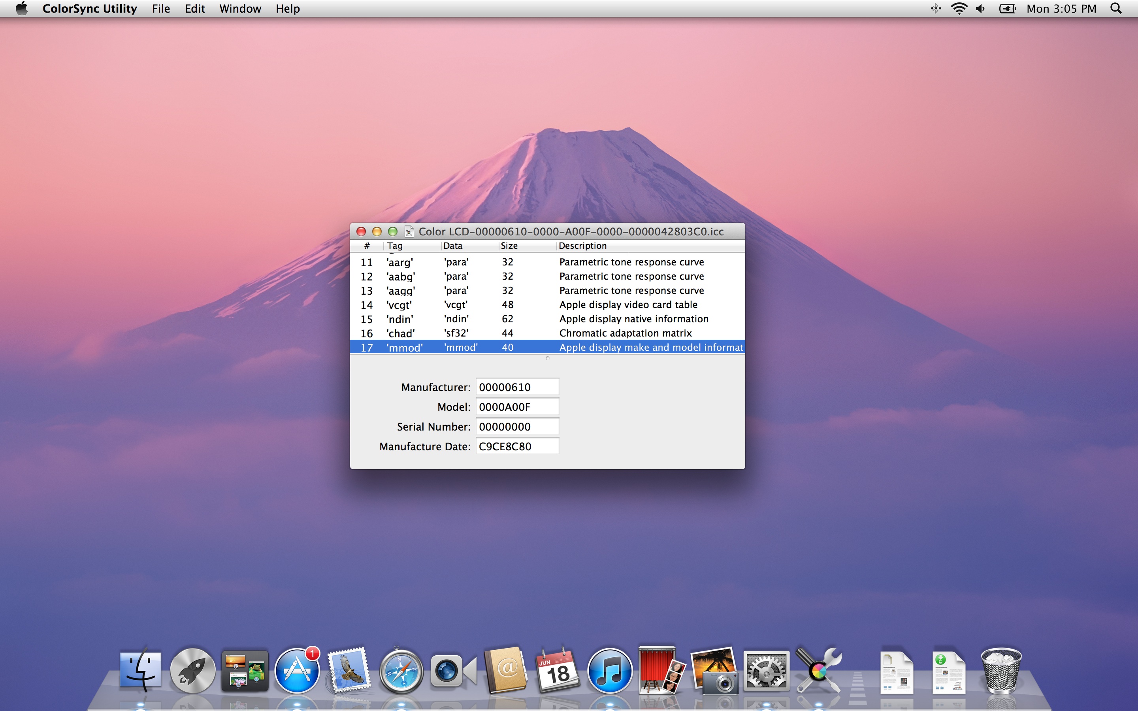
Task: Launch Safari compass icon in Dock
Action: click(401, 671)
